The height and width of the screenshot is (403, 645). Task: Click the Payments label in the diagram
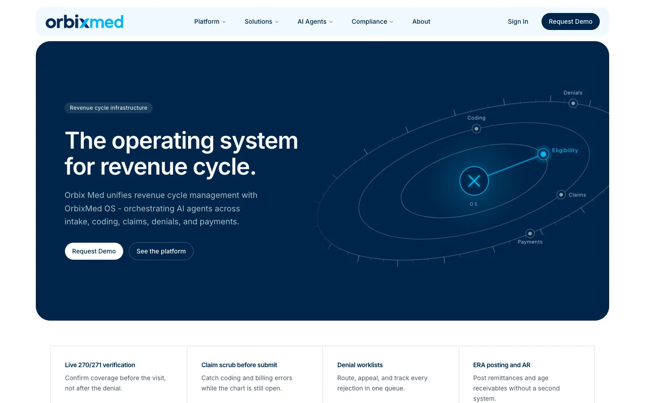pos(530,242)
